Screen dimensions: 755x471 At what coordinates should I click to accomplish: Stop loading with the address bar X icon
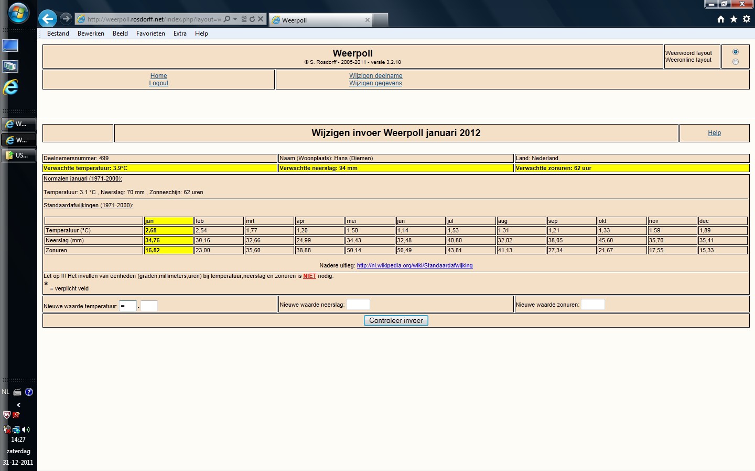coord(261,19)
